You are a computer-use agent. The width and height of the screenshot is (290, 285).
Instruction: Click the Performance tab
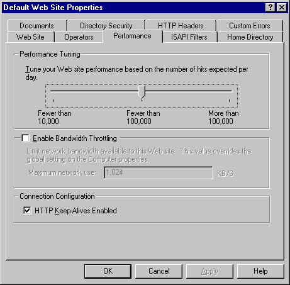(x=132, y=36)
